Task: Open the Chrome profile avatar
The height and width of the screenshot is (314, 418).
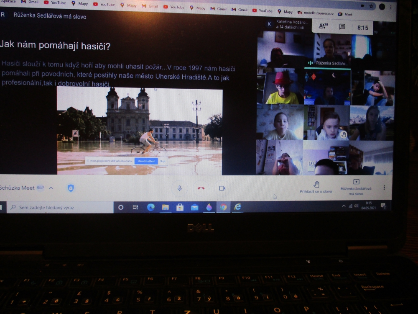Action: click(x=382, y=7)
